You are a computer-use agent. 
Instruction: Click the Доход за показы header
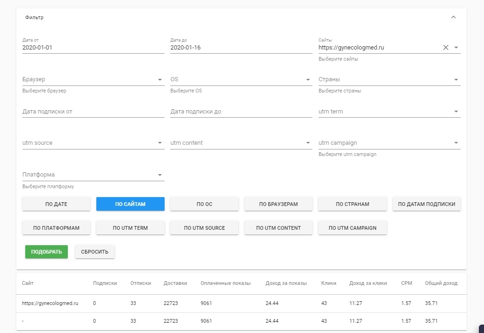(286, 283)
